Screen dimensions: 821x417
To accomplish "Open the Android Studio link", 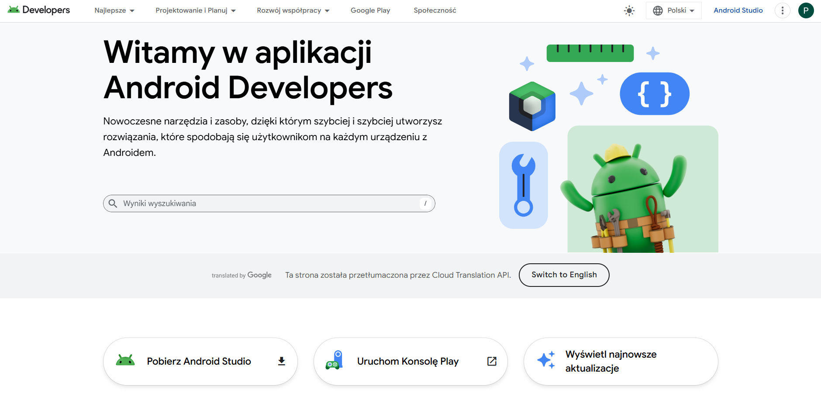I will click(x=738, y=10).
